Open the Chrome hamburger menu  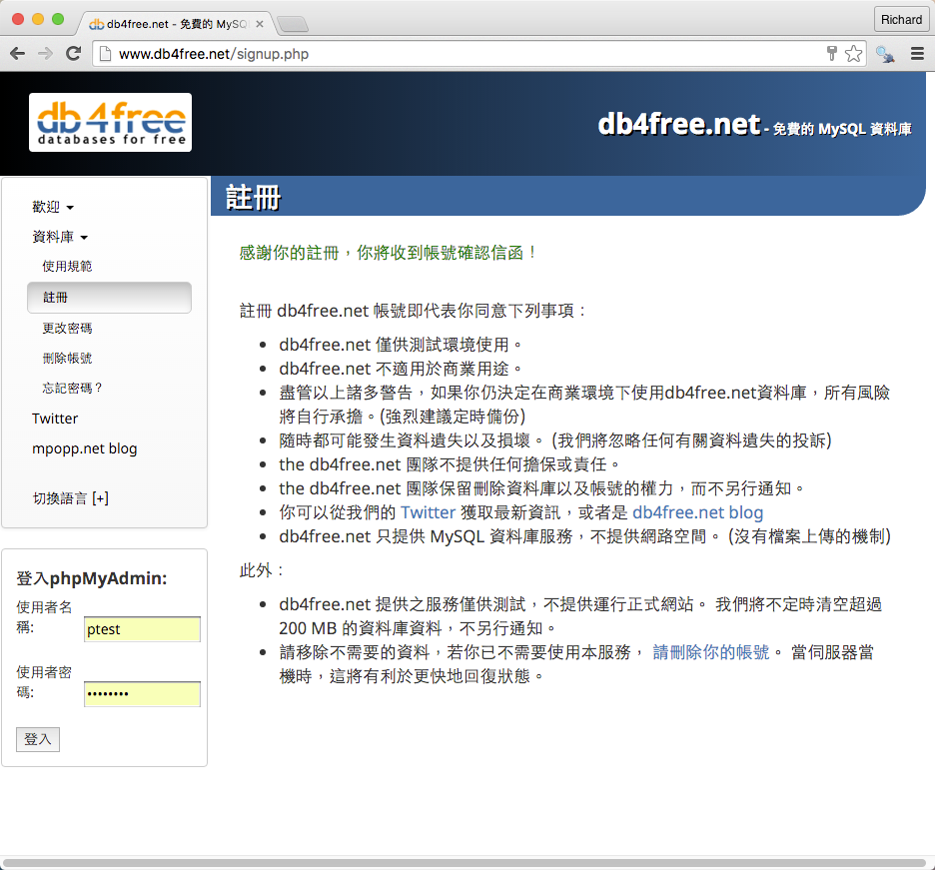coord(917,54)
